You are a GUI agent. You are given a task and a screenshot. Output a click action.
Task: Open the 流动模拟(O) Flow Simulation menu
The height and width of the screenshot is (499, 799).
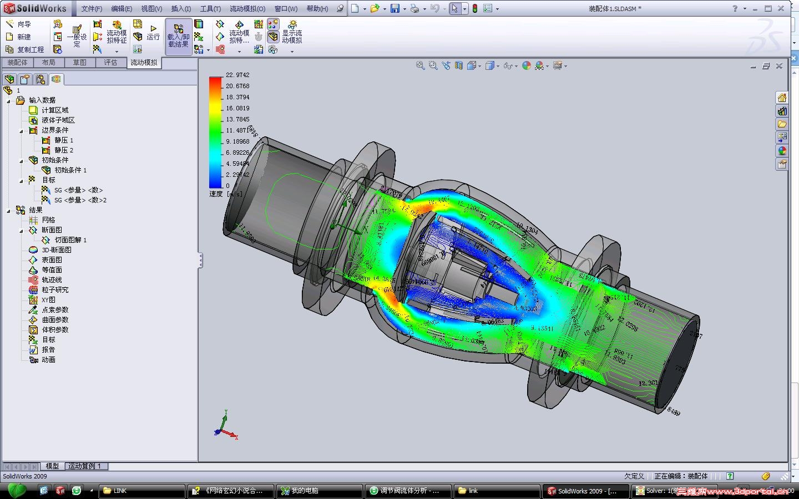coord(247,9)
